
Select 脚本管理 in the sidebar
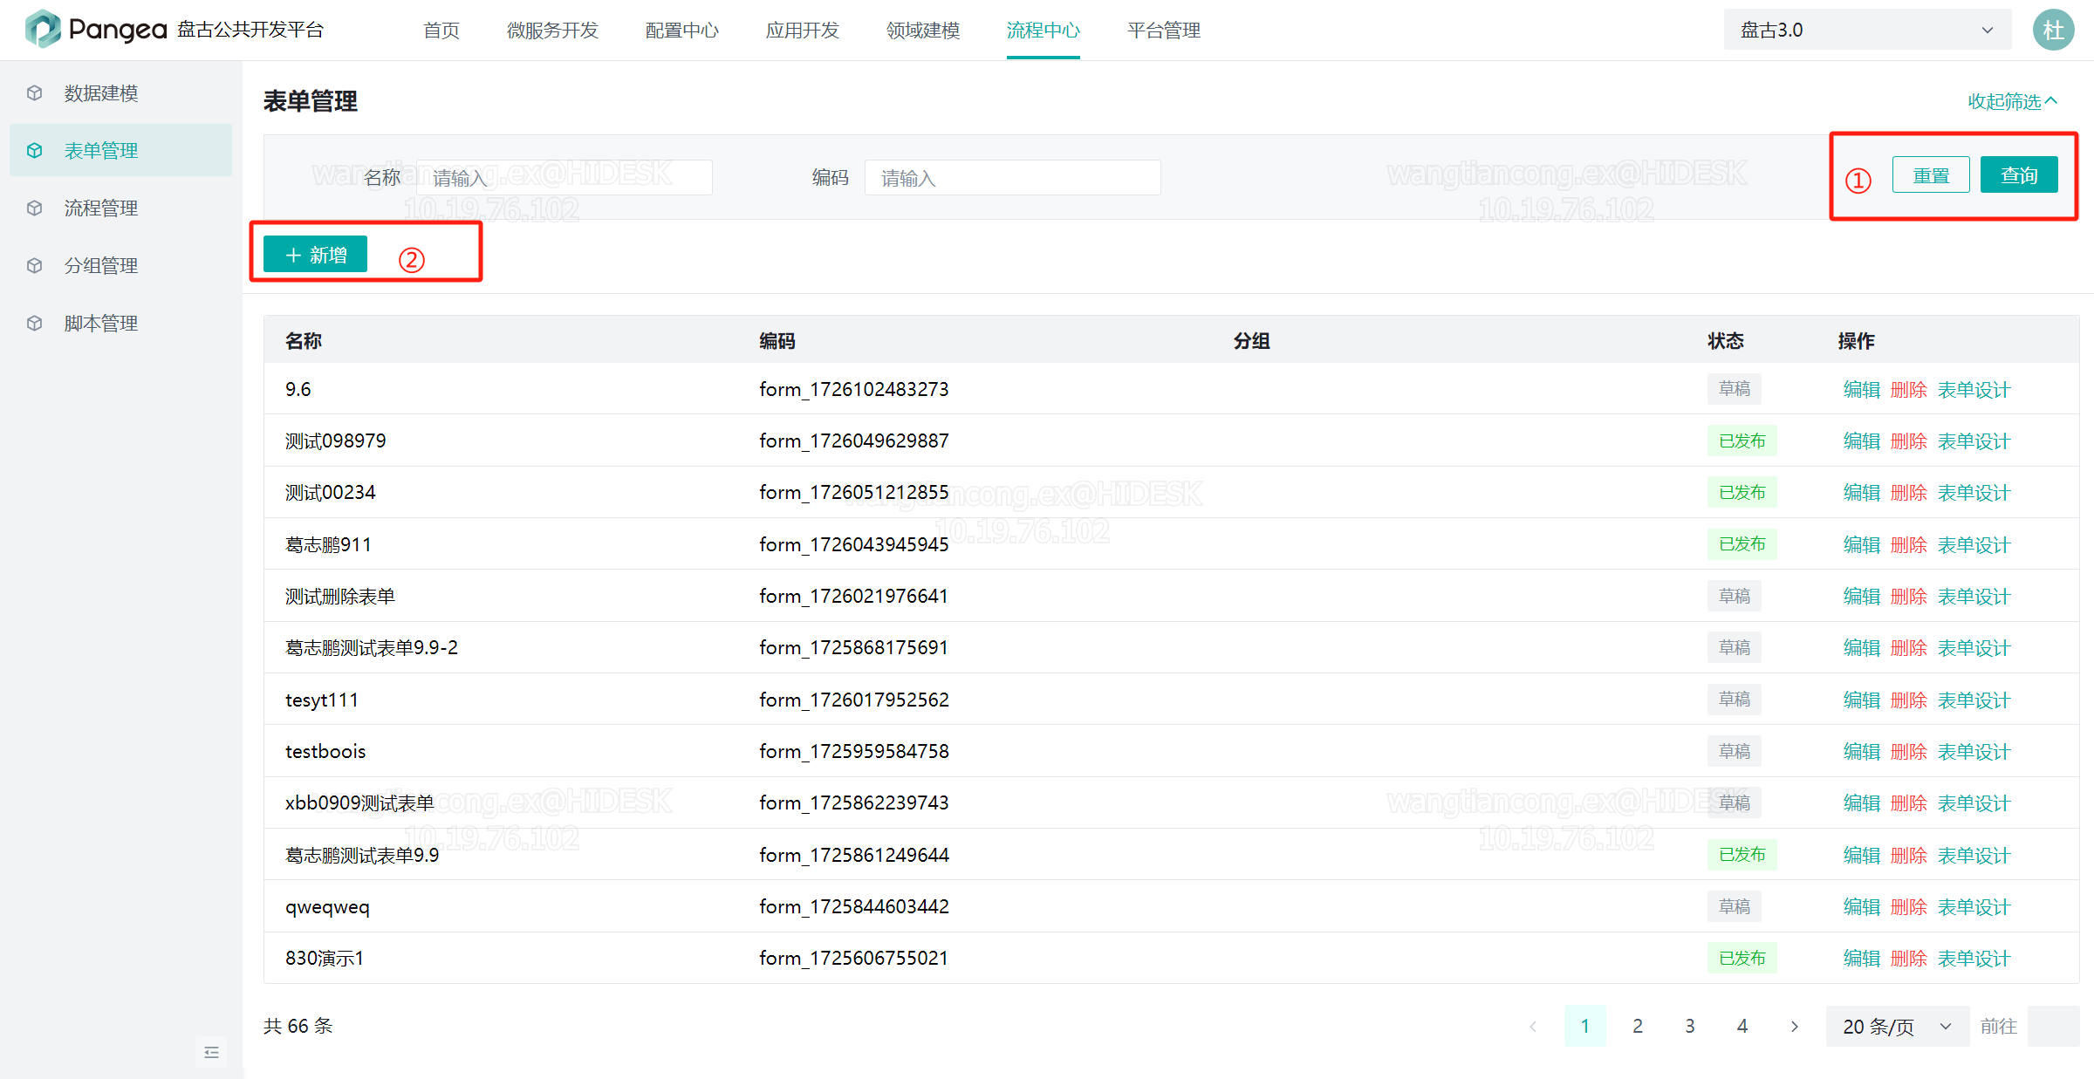coord(120,323)
